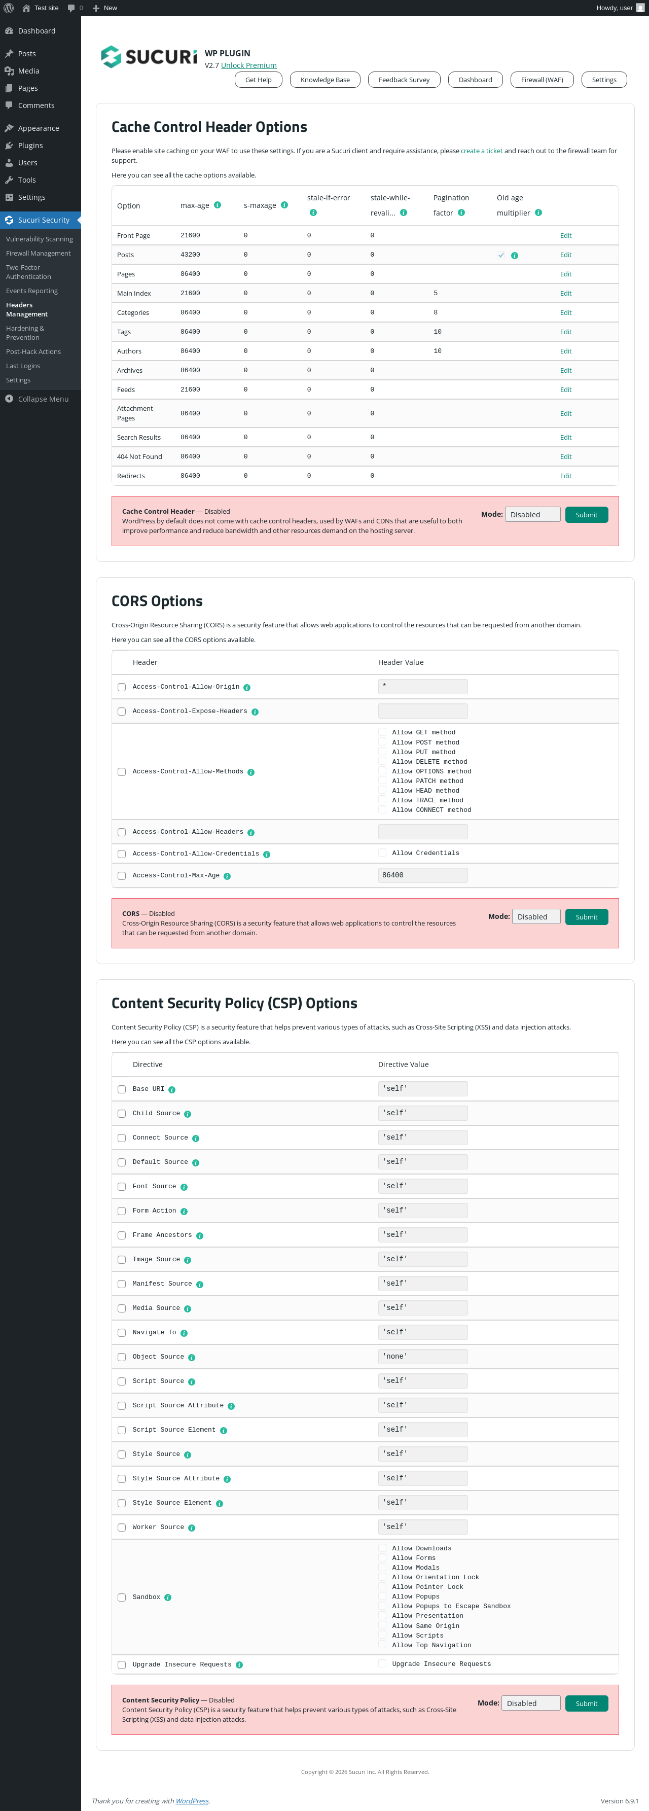Click the info icon beside Access-Control-Allow-Origin

coord(247,688)
